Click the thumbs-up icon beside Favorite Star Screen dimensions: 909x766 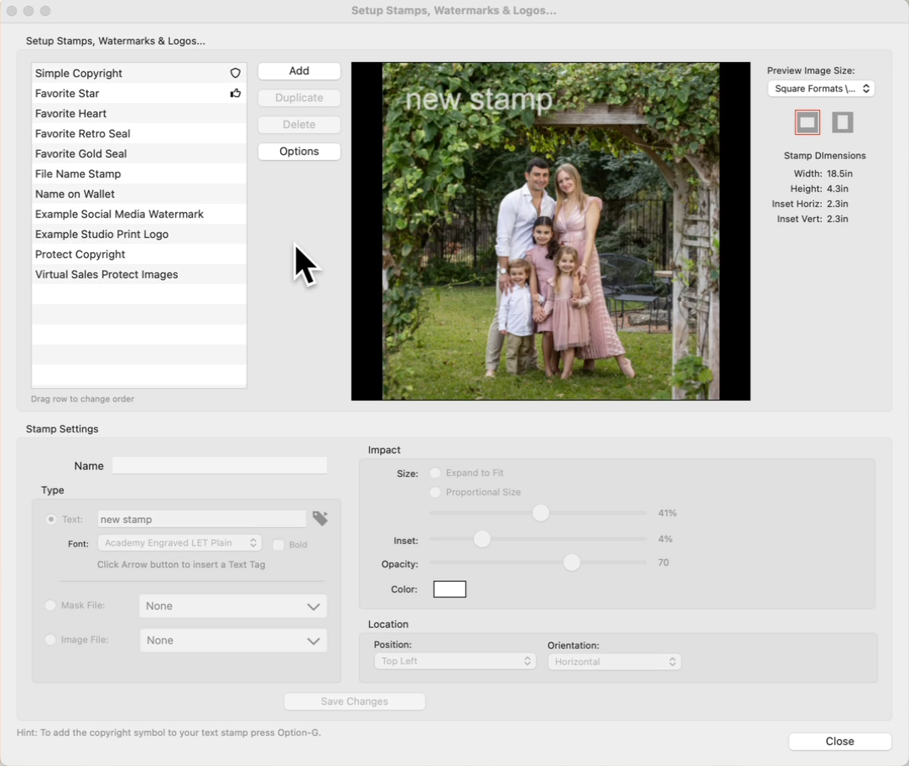236,94
